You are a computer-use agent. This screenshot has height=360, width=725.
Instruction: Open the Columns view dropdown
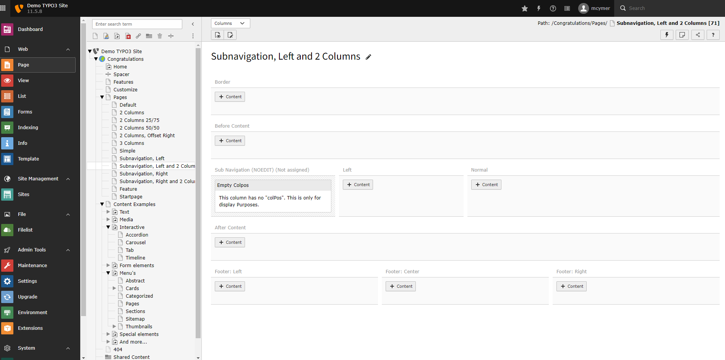point(230,23)
